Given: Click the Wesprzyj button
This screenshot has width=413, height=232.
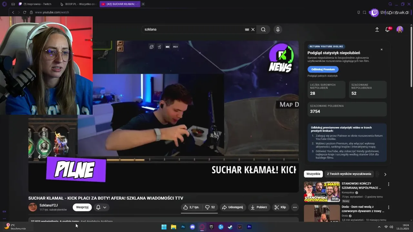Looking at the screenshot, I should tap(82, 207).
